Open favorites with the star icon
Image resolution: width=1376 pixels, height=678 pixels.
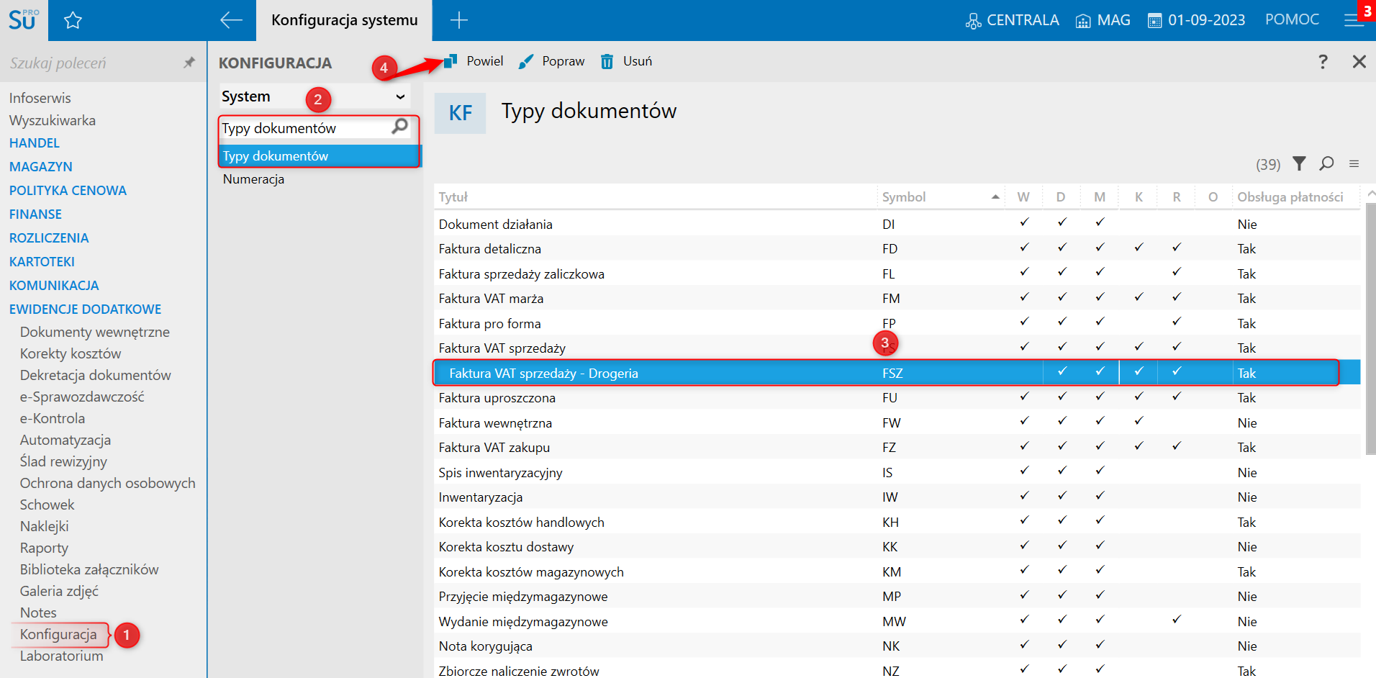point(73,20)
